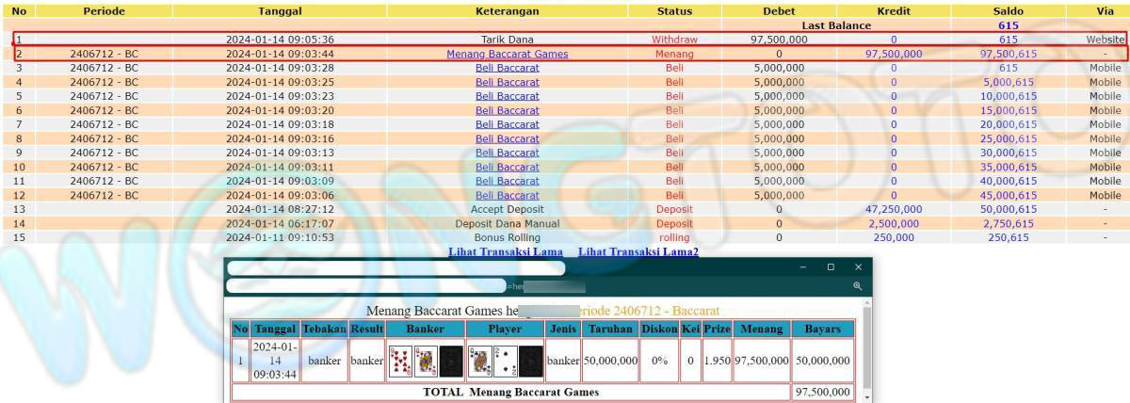Screen dimensions: 1130x403
Task: Open Beli Baccarat entry at 09:03:28
Action: 507,69
